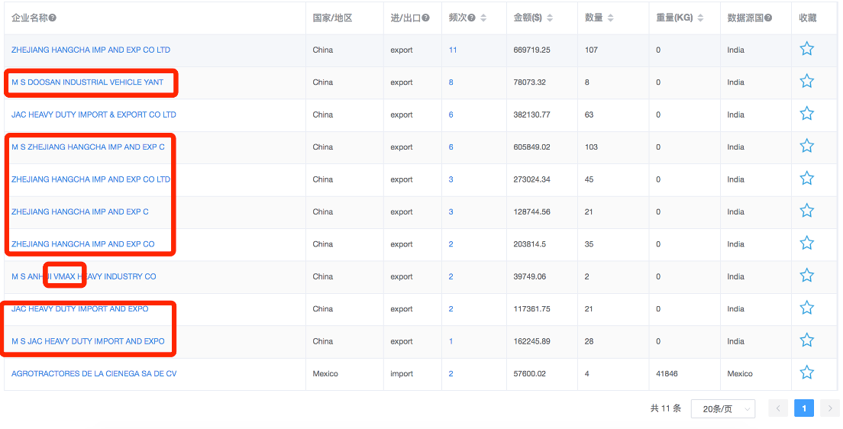This screenshot has width=843, height=429.
Task: Show help icon next to 进/出口
Action: tap(425, 18)
